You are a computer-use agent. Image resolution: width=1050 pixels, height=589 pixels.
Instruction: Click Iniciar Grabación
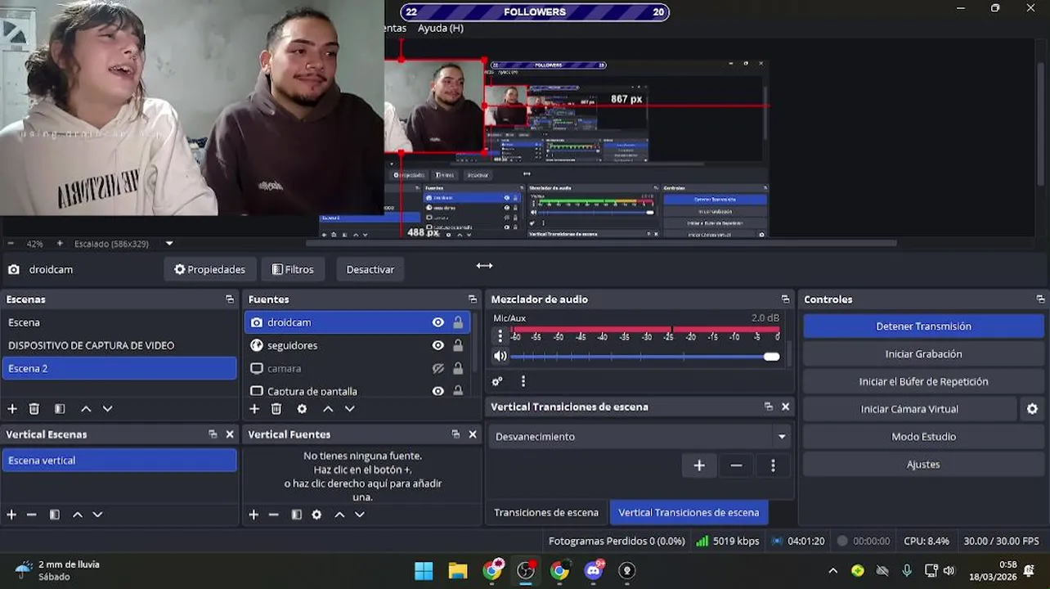coord(923,354)
